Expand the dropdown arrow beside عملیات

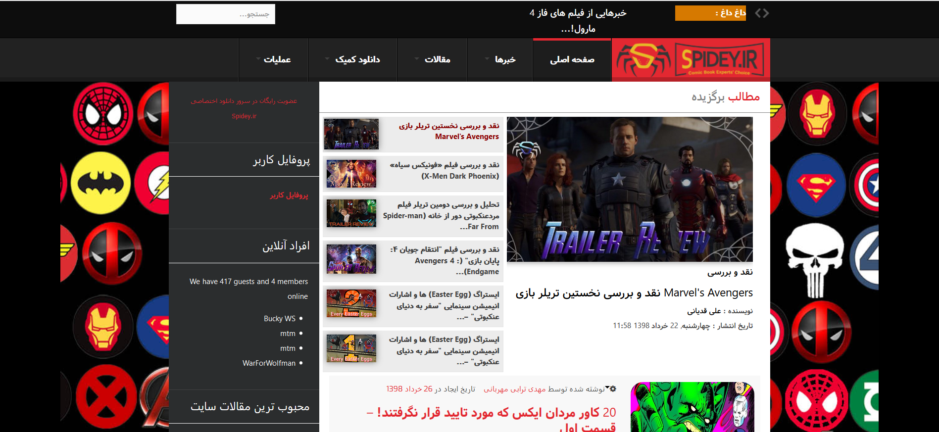pos(258,59)
